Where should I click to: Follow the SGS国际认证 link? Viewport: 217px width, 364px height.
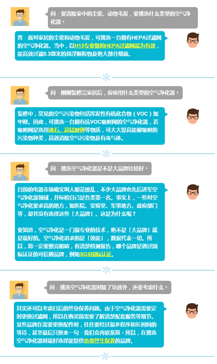click(x=96, y=254)
